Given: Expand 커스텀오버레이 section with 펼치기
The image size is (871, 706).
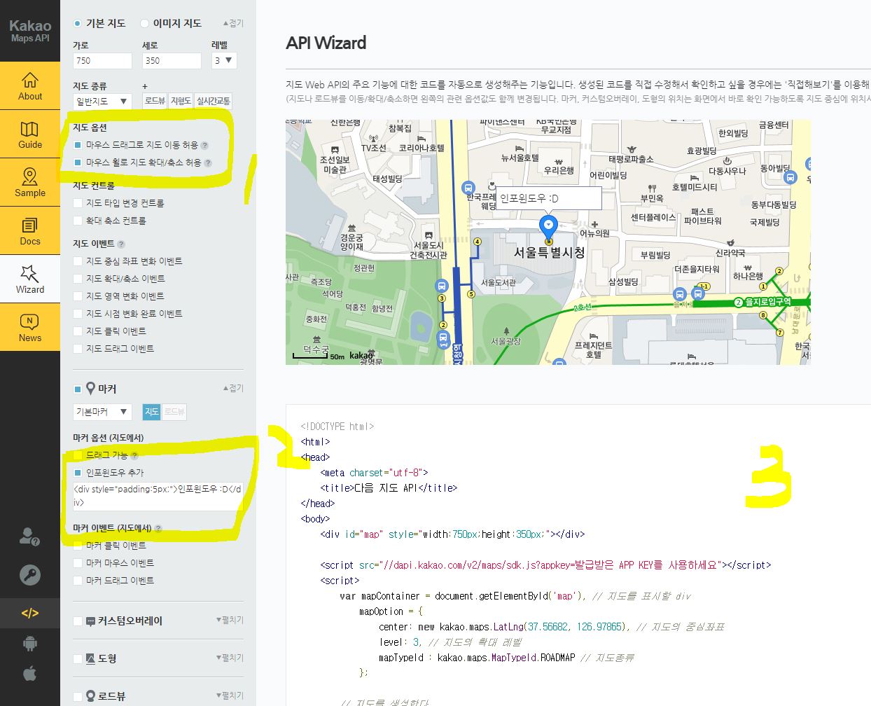Looking at the screenshot, I should [x=230, y=620].
